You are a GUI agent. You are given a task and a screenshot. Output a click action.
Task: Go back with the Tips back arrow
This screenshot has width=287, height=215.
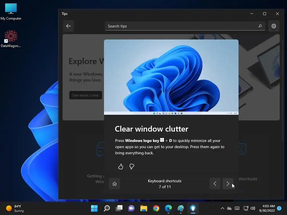pyautogui.click(x=68, y=26)
